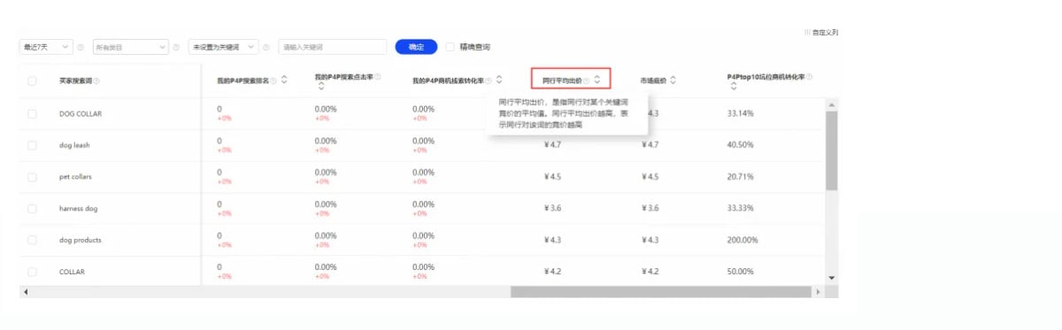Click the 33.14% conversion value in DOG COLLAR row
This screenshot has width=1062, height=330.
point(740,113)
